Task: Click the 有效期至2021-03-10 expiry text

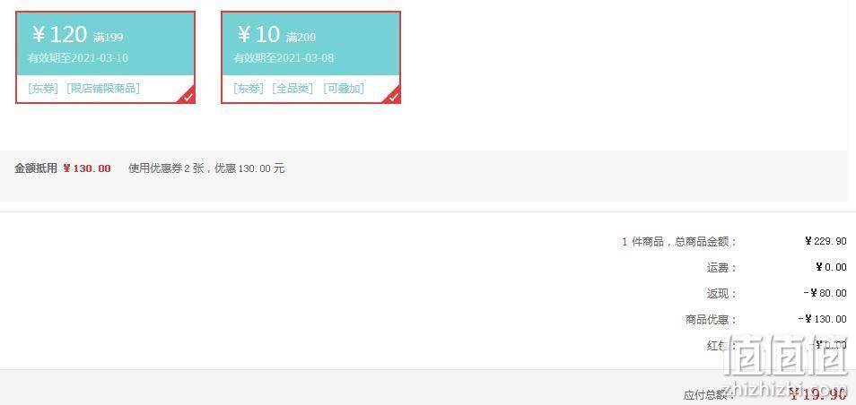Action: point(78,57)
